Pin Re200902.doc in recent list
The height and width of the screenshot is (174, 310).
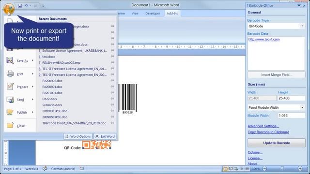coord(112,81)
